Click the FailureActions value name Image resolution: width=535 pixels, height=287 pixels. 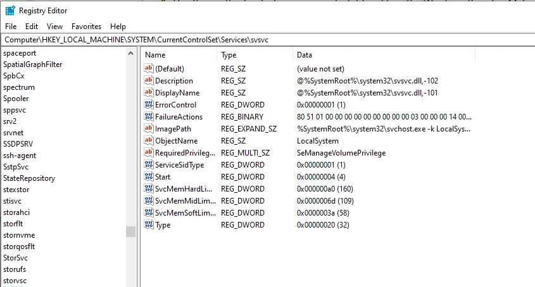pyautogui.click(x=179, y=117)
